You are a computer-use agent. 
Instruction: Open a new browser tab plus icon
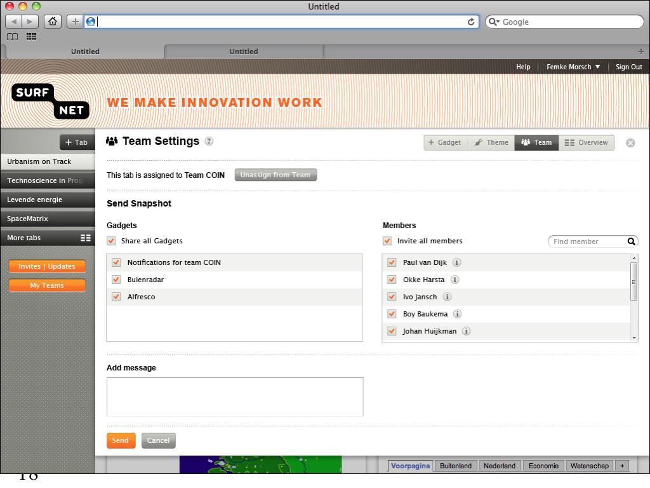coord(641,51)
